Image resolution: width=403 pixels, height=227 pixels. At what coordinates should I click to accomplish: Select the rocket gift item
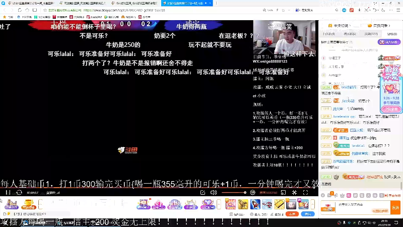[255, 204]
